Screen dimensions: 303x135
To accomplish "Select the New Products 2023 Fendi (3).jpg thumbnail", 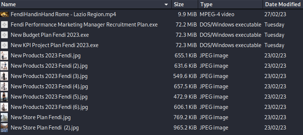I will (4, 76).
